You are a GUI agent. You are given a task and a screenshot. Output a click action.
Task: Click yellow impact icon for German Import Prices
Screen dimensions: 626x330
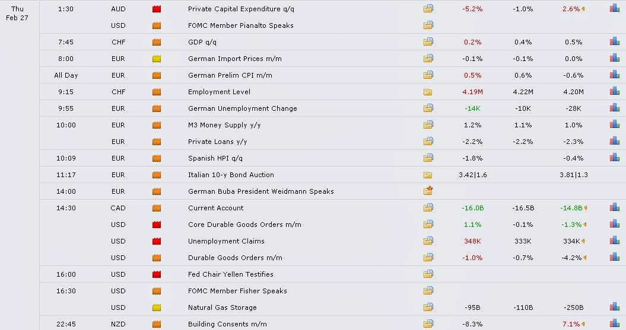point(157,59)
